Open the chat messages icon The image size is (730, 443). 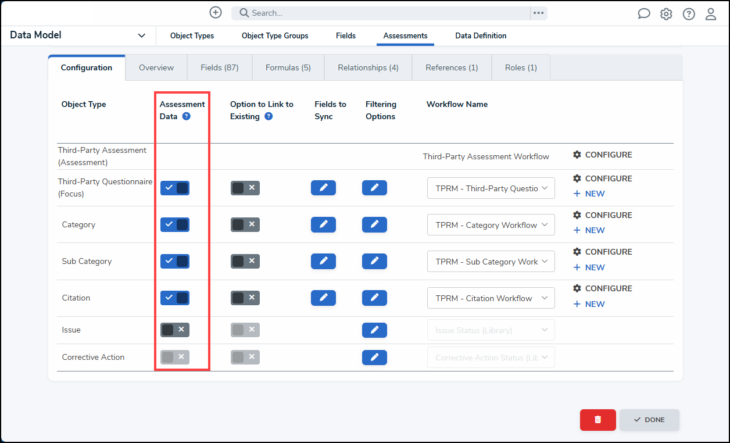(x=643, y=14)
